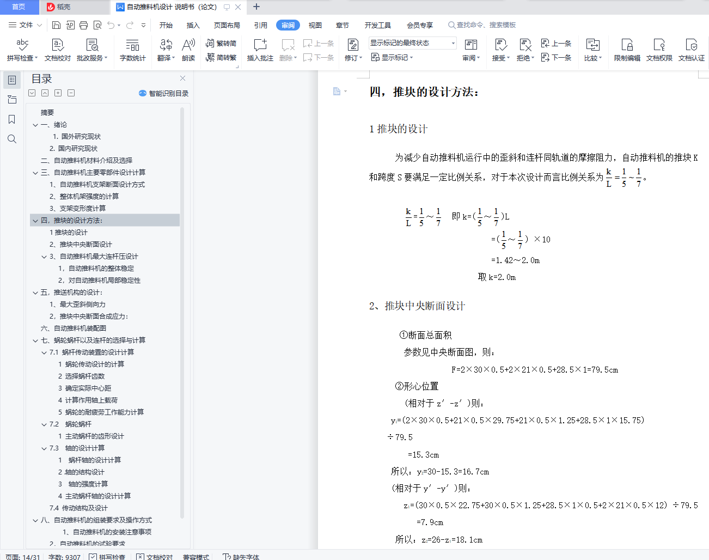
Task: Jump to 六、自动推料机装配图 in outline
Action: (x=74, y=328)
